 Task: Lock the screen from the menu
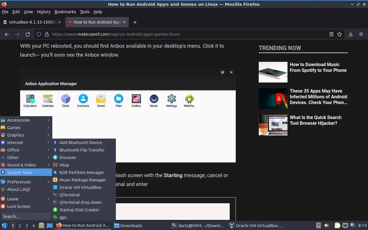pyautogui.click(x=26, y=206)
